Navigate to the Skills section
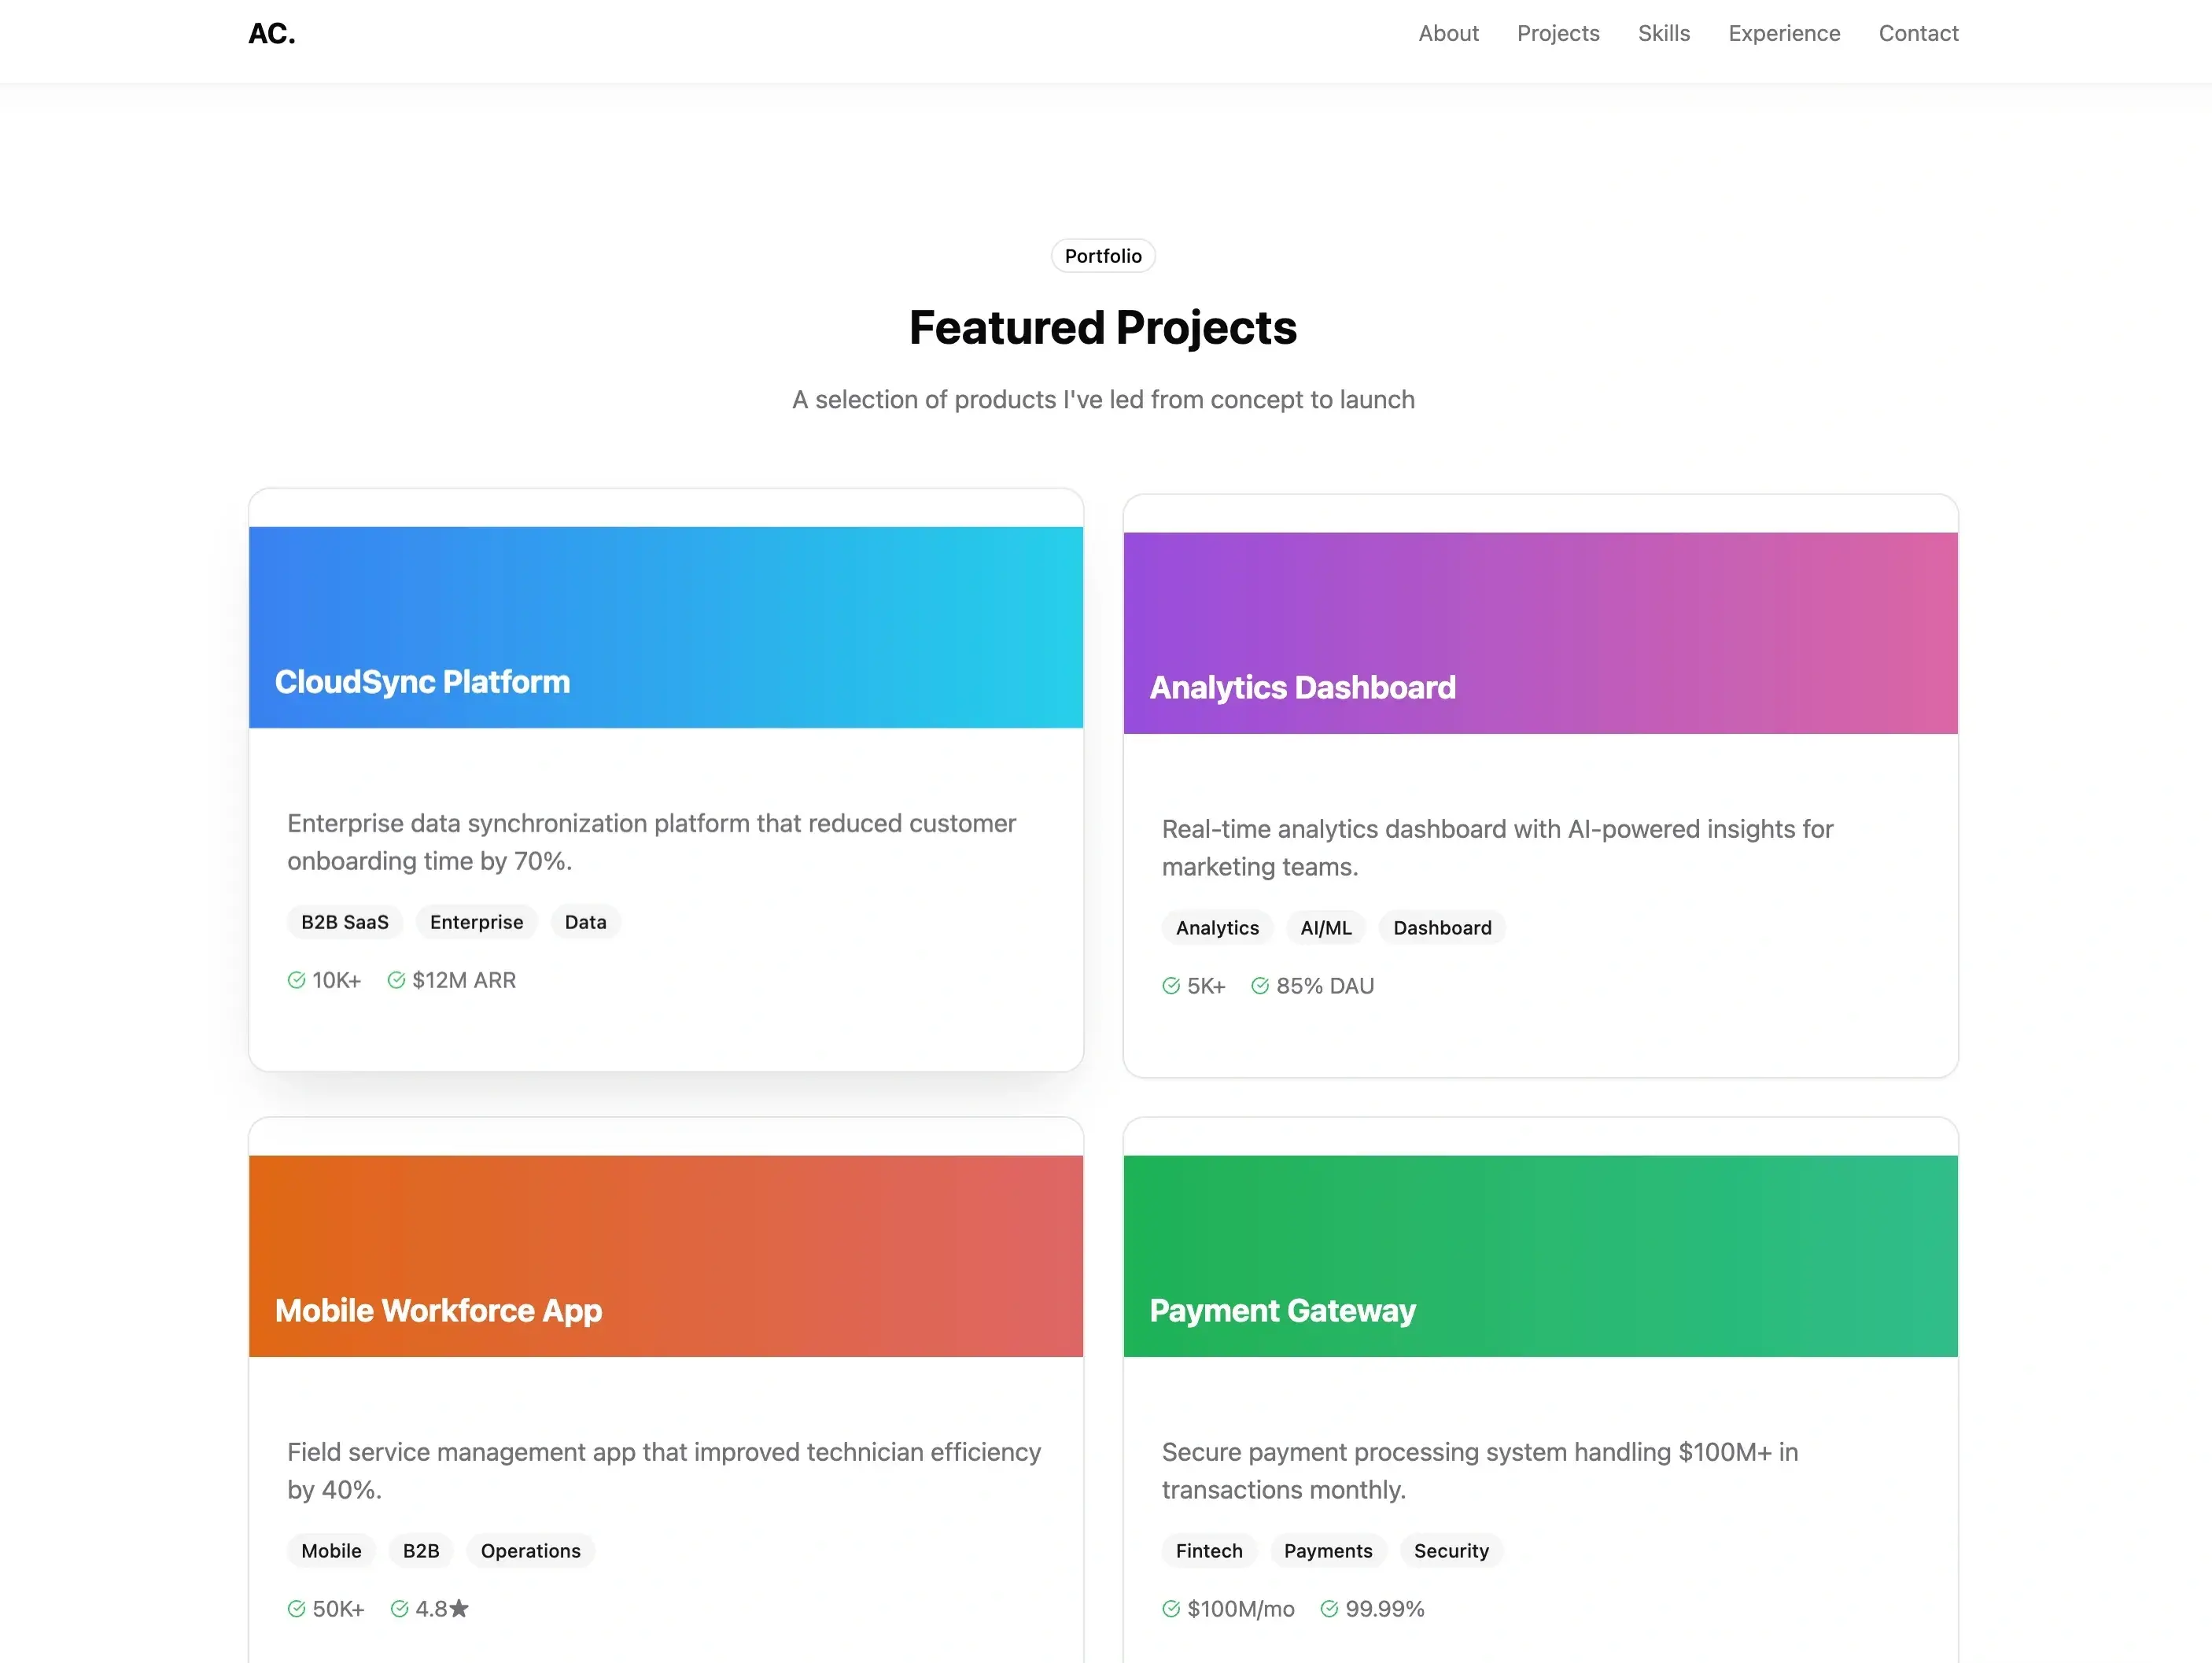 [1663, 33]
